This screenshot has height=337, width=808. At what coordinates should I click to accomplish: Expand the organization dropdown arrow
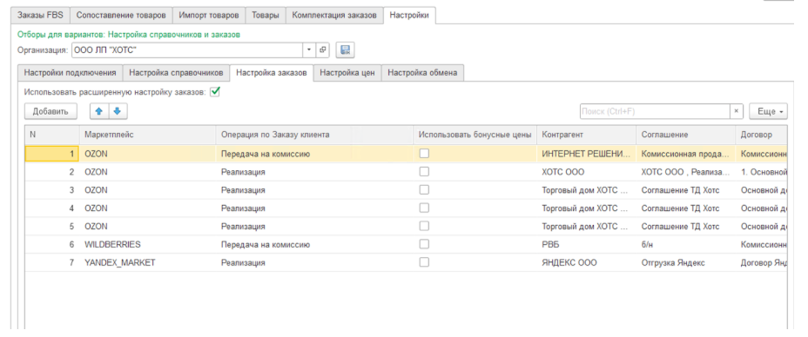309,50
